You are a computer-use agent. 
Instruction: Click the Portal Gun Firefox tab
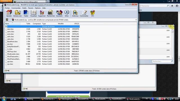30,2
